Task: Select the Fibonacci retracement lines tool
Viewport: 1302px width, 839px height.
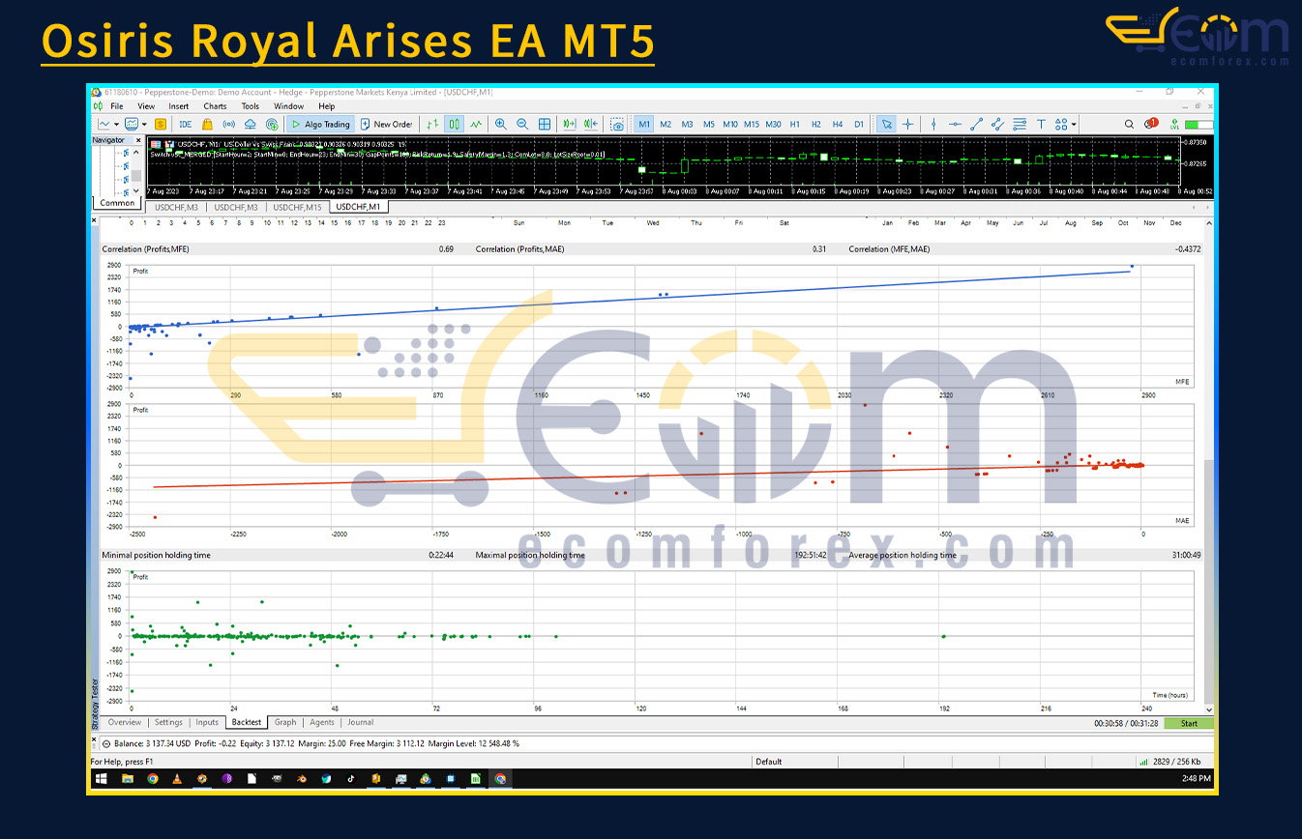Action: pyautogui.click(x=1020, y=124)
